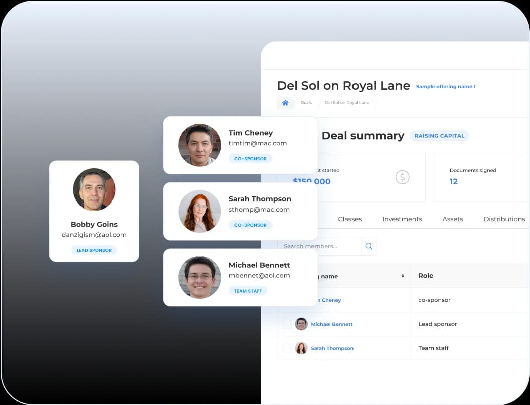530x405 pixels.
Task: Open the Sample offering name 1 link
Action: pyautogui.click(x=446, y=87)
